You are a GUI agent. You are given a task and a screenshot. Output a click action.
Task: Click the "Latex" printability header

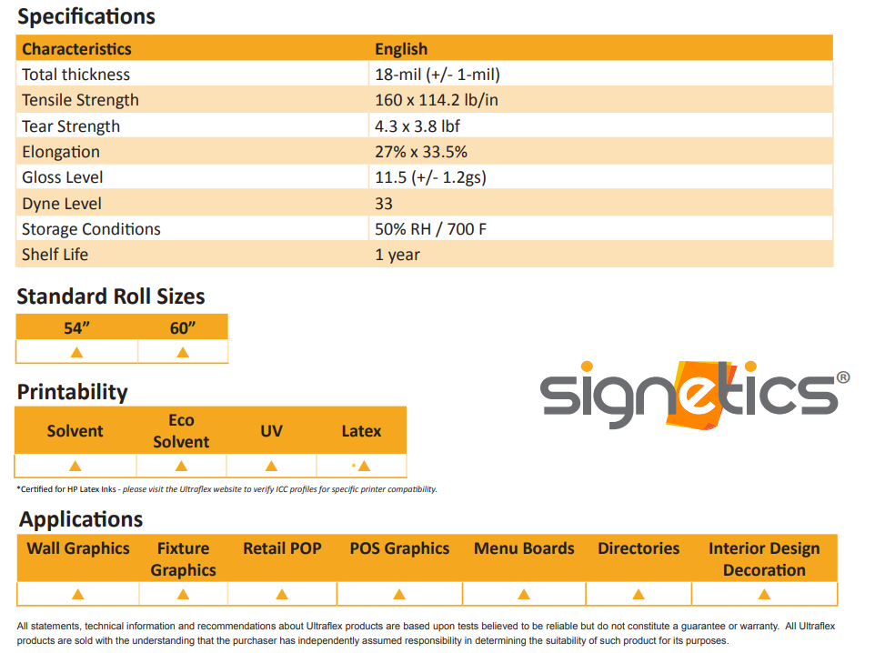[x=362, y=431]
